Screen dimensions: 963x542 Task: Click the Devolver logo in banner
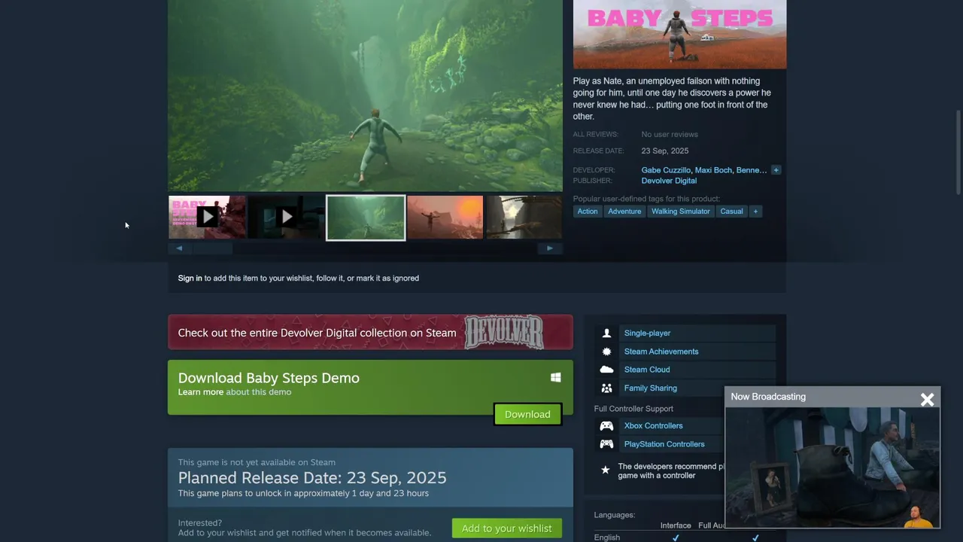[x=503, y=332]
